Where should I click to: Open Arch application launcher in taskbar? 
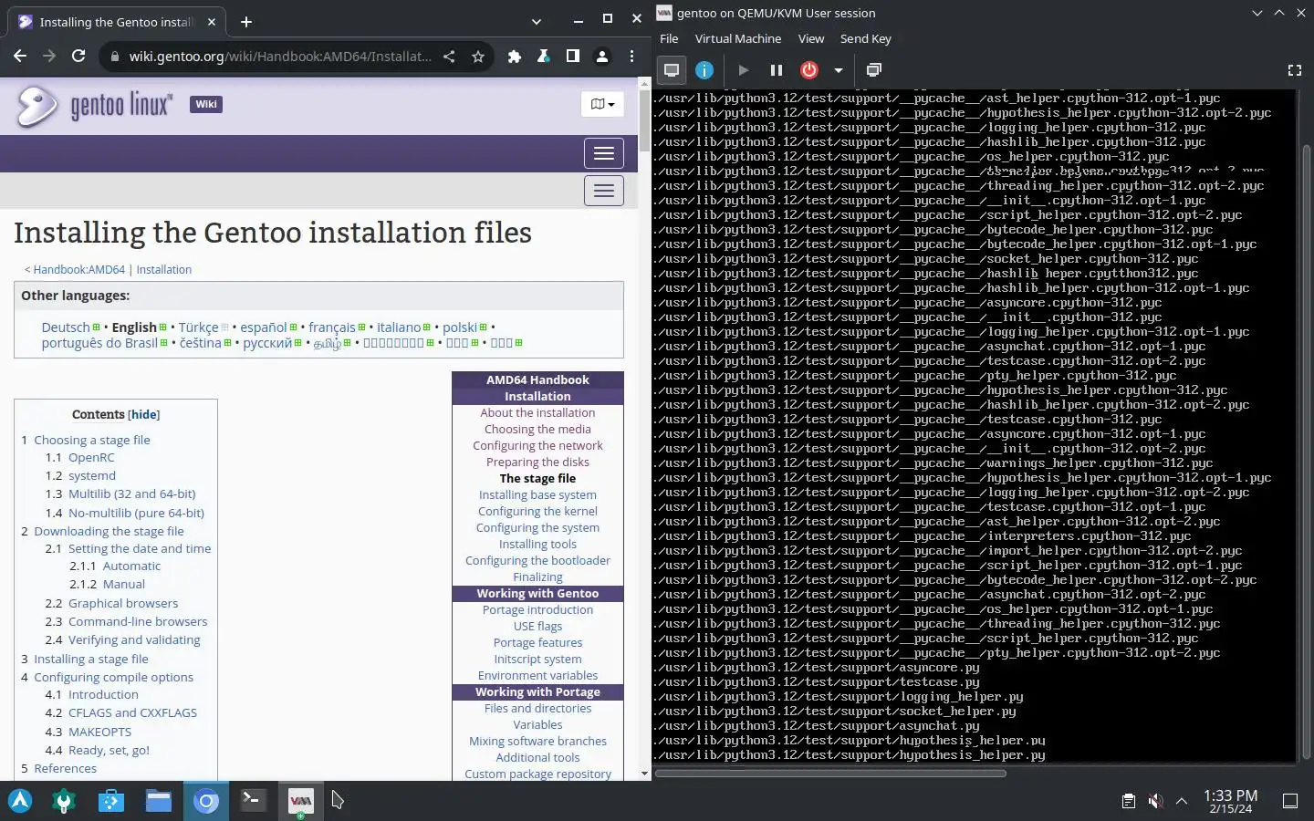pos(20,801)
